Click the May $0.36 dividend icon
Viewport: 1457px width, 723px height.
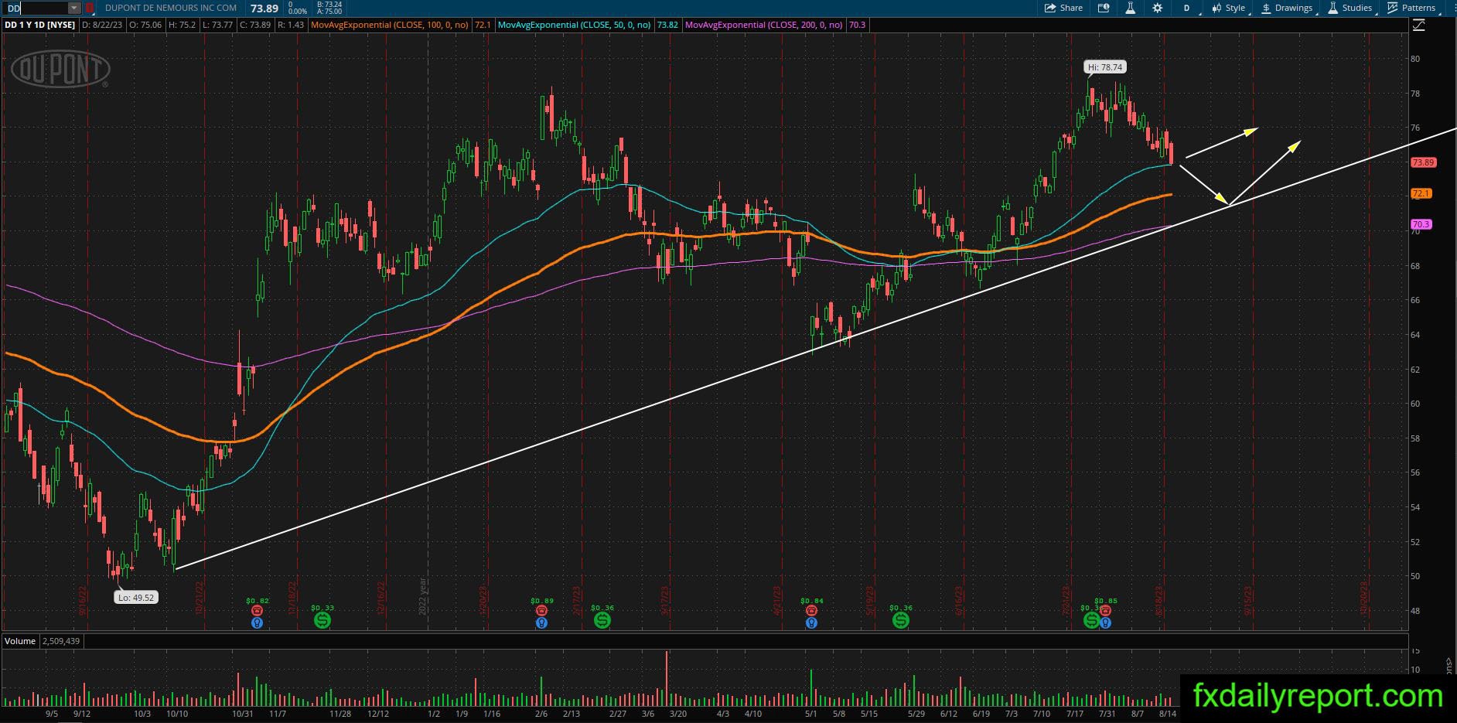tap(901, 619)
